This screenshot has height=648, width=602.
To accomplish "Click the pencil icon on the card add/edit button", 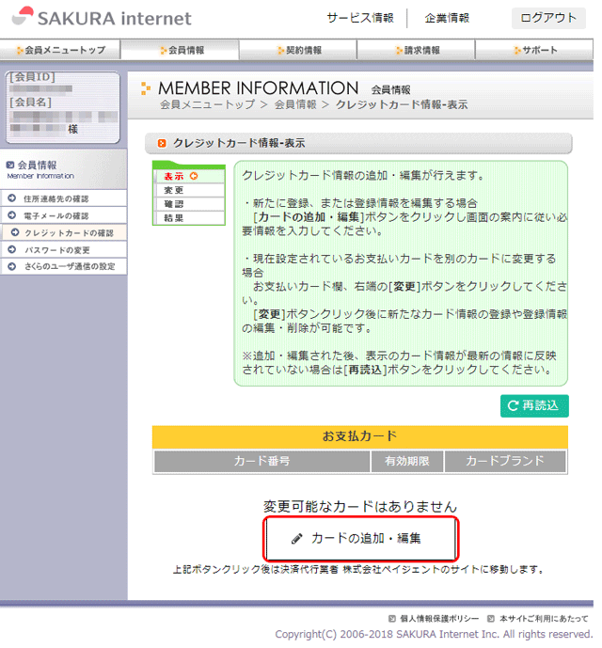I will click(297, 539).
